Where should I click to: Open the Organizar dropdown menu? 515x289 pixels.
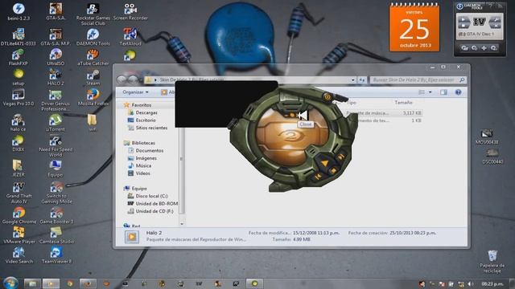pos(135,92)
